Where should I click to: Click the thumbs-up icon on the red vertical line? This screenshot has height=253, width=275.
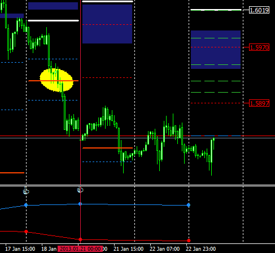click(x=80, y=190)
